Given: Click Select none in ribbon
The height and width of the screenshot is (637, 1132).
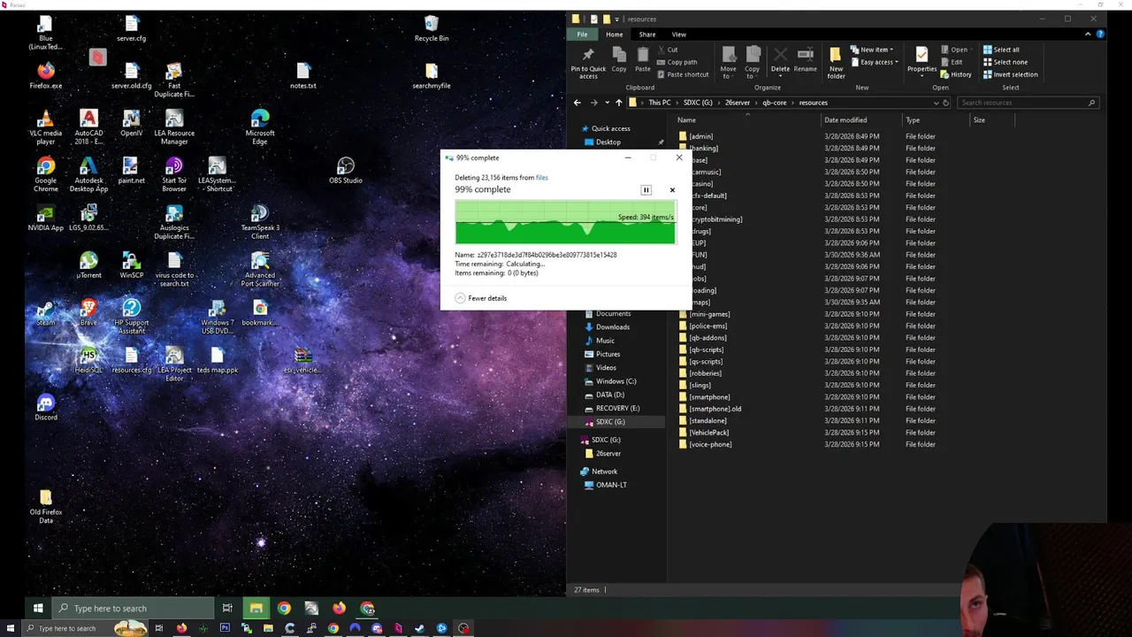Looking at the screenshot, I should click(1005, 62).
